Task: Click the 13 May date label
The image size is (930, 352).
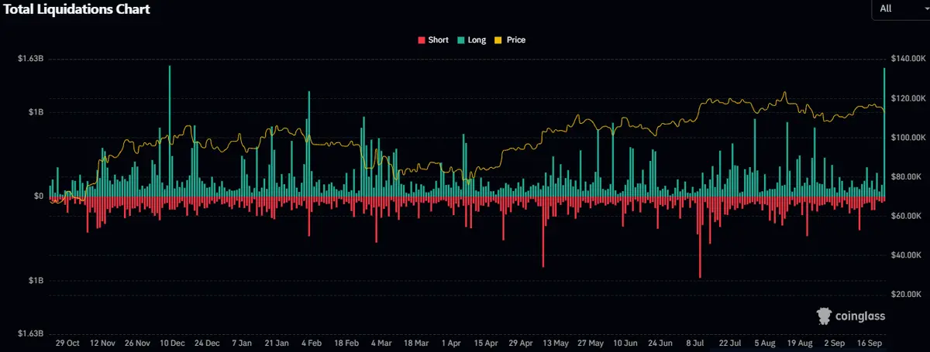Action: point(556,342)
